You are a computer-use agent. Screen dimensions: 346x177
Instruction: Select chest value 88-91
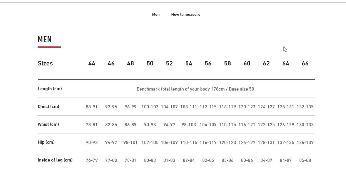tap(92, 107)
